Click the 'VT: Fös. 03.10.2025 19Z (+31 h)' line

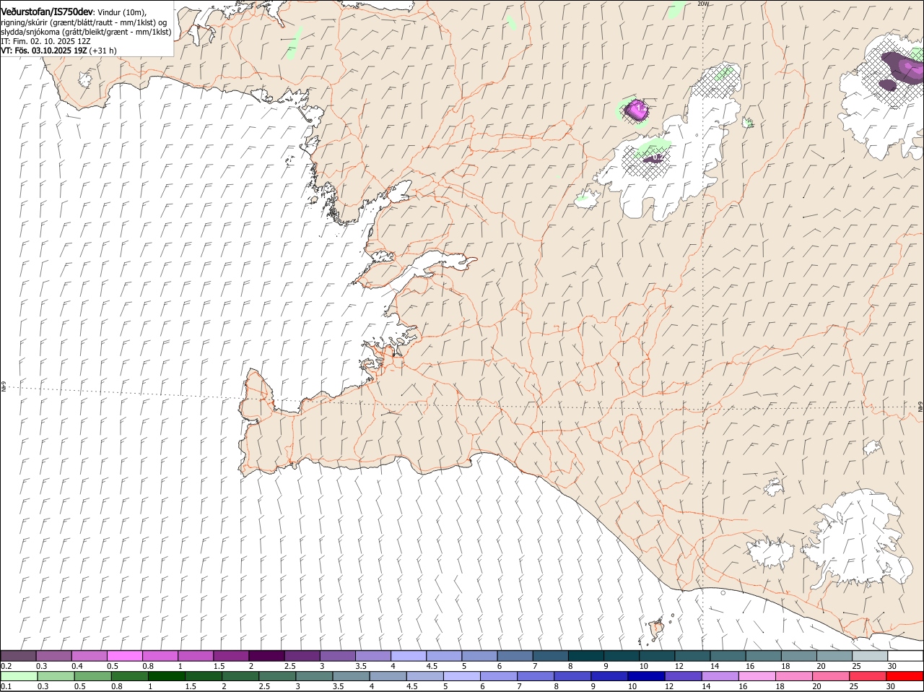click(59, 51)
